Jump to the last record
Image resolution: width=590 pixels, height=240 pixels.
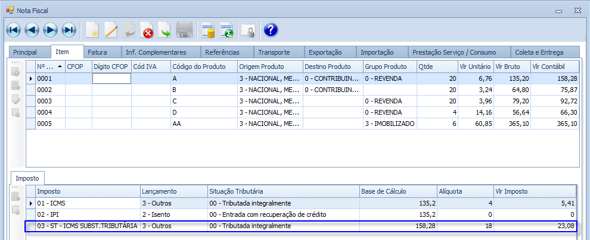coord(69,30)
